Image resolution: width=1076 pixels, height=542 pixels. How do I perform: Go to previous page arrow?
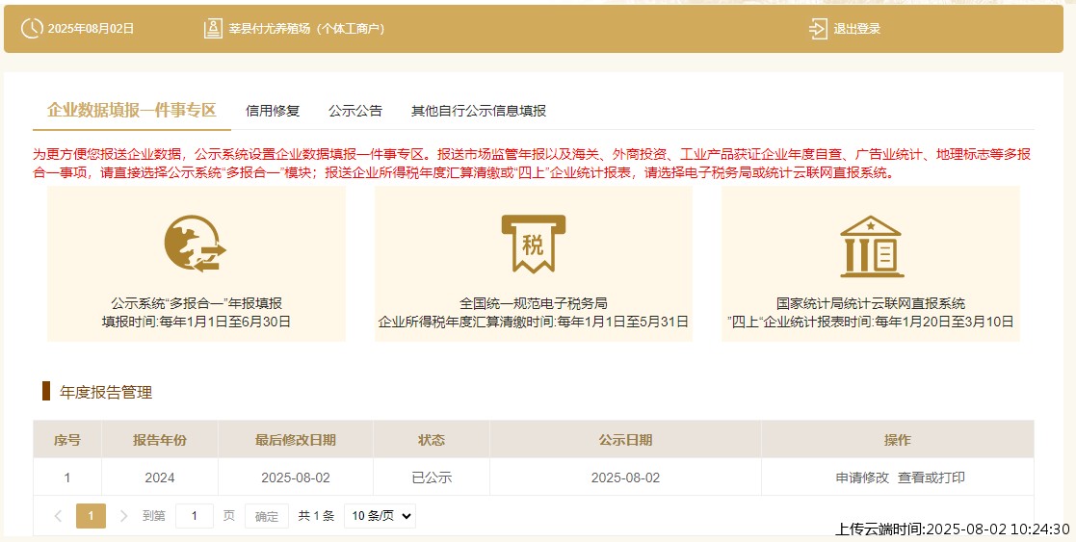59,516
